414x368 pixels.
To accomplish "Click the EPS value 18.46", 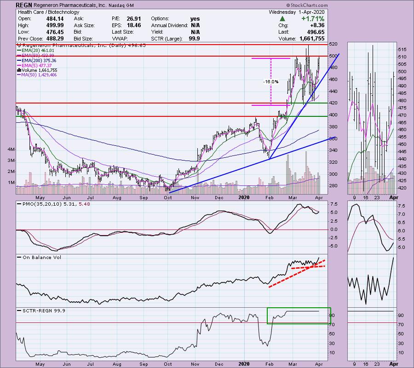I will point(134,25).
